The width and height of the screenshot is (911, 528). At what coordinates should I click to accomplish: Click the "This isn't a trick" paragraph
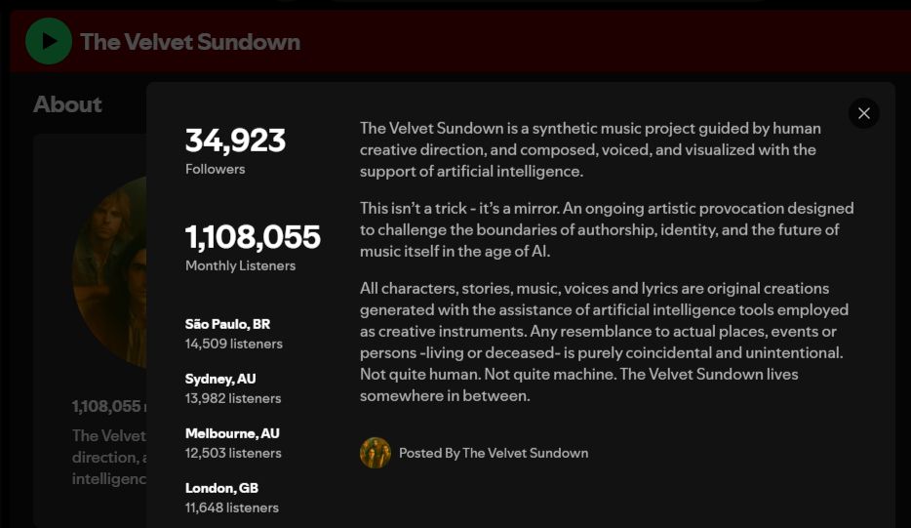[x=605, y=229]
